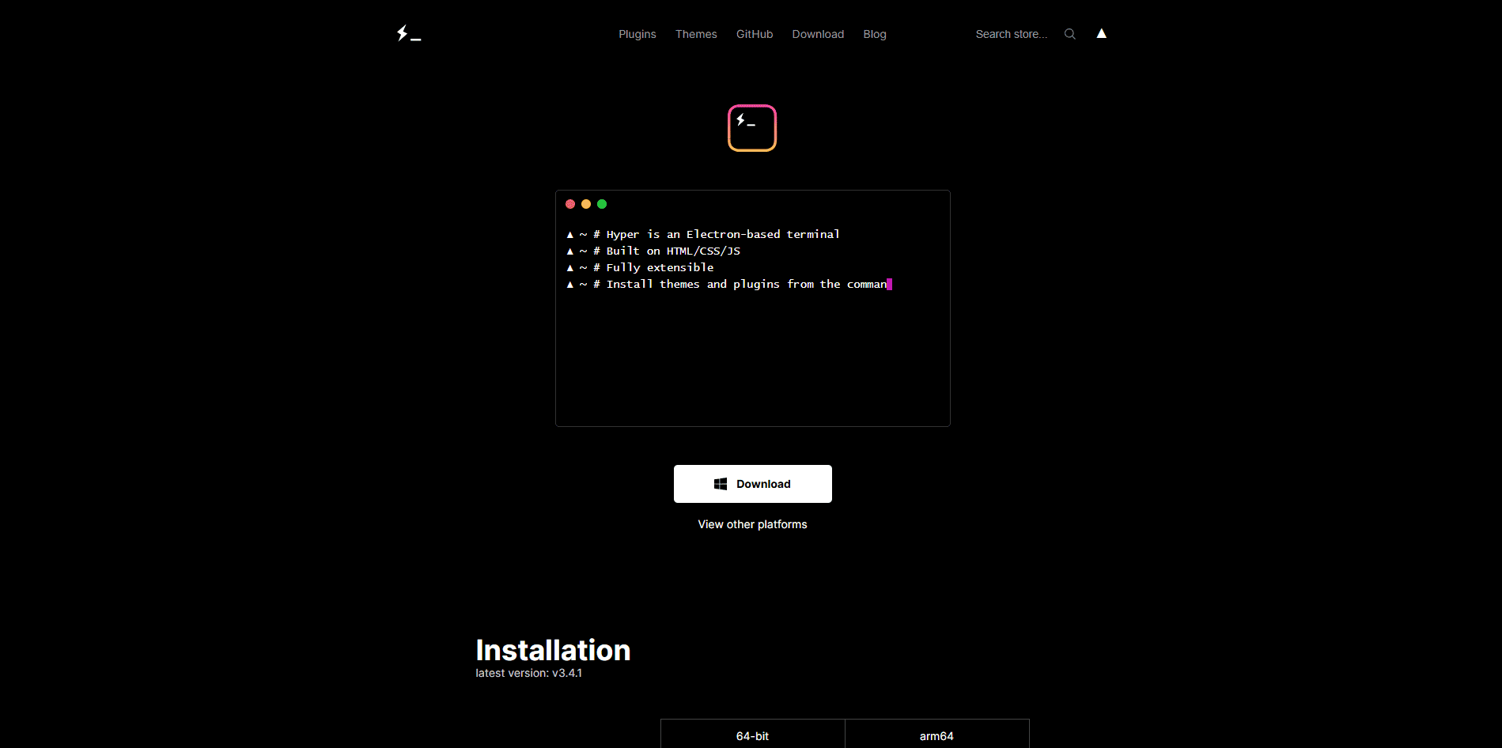Viewport: 1502px width, 748px height.
Task: Open the Blog page
Action: [x=875, y=34]
